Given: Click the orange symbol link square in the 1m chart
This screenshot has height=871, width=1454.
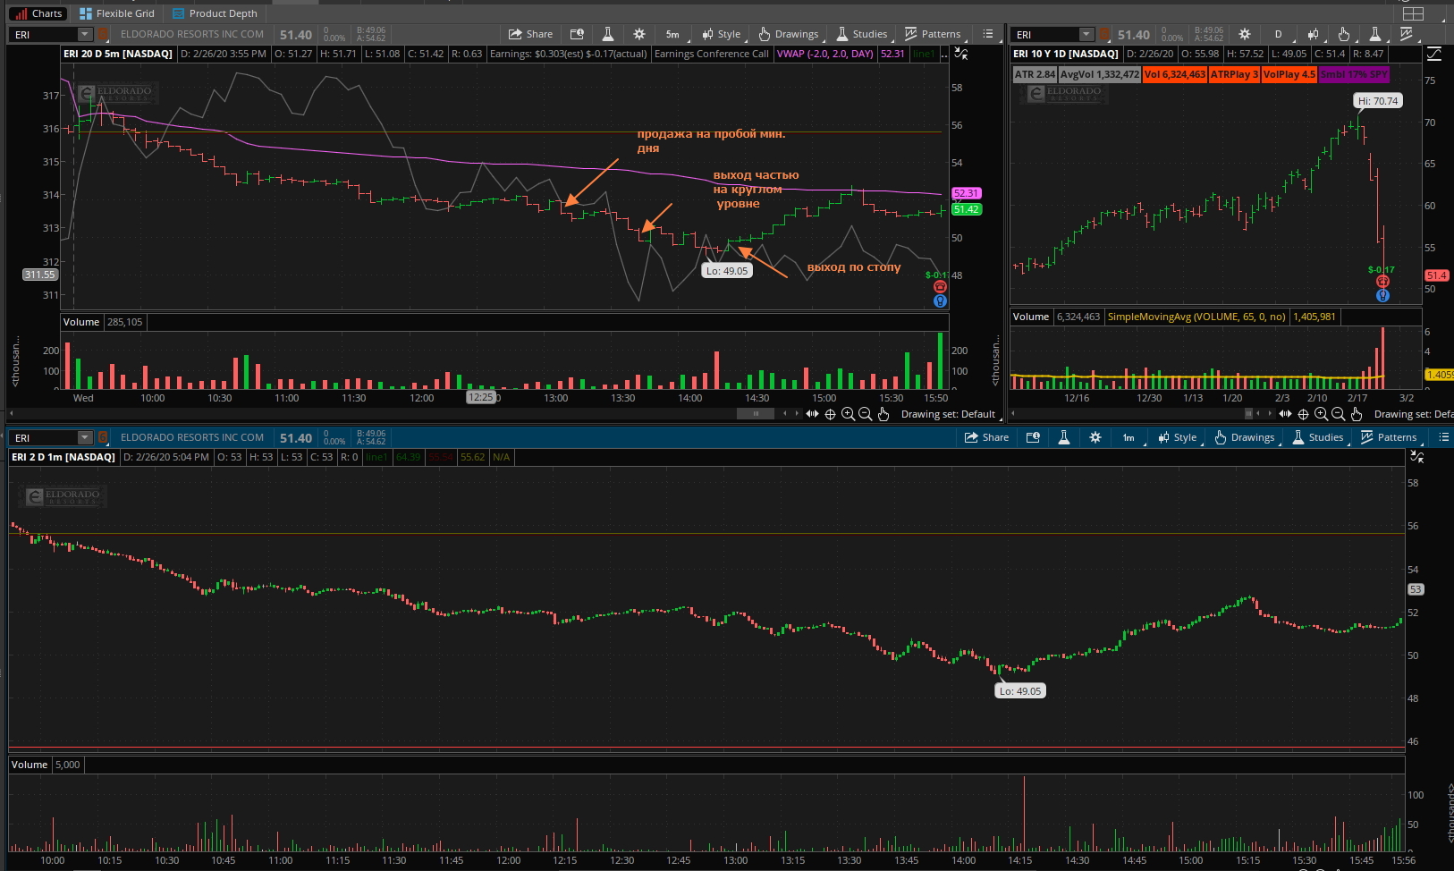Looking at the screenshot, I should [x=103, y=437].
